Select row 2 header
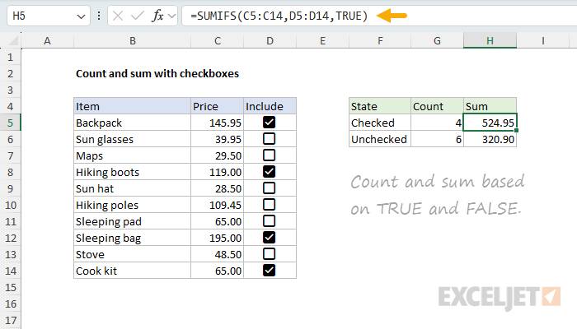This screenshot has height=329, width=577. coord(10,73)
